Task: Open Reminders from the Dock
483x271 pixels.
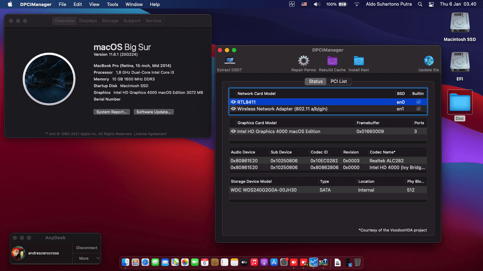Action: pos(225,262)
